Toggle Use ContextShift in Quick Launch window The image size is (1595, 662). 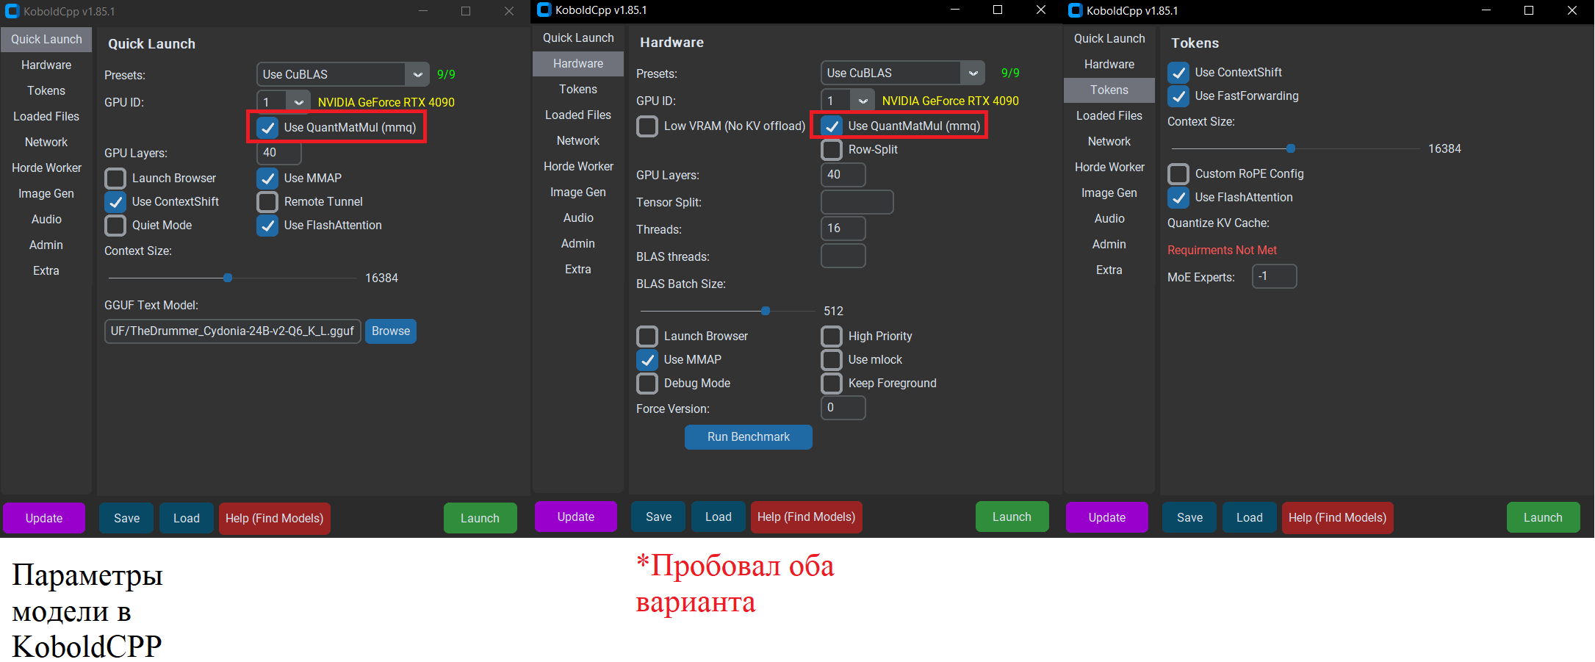(x=115, y=202)
